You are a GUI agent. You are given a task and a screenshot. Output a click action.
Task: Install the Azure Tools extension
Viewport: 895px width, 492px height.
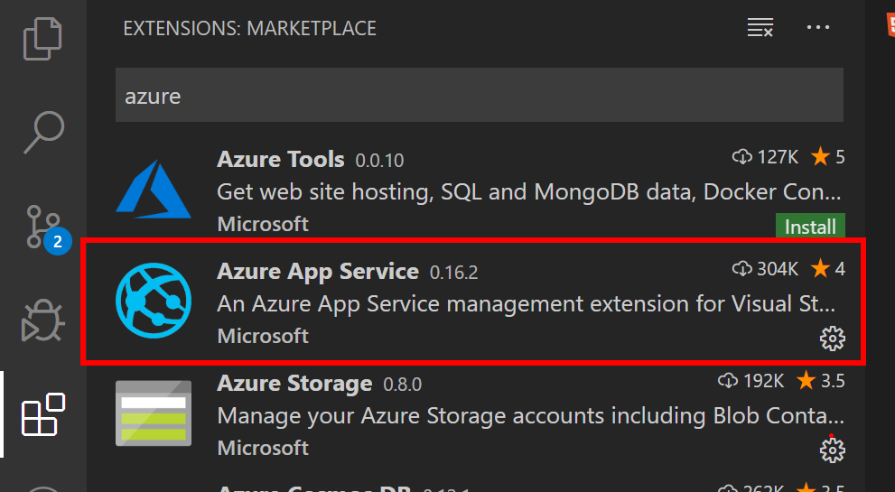coord(810,227)
